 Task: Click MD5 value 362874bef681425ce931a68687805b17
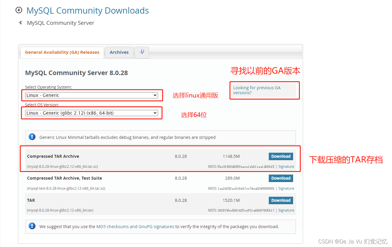tap(246, 210)
